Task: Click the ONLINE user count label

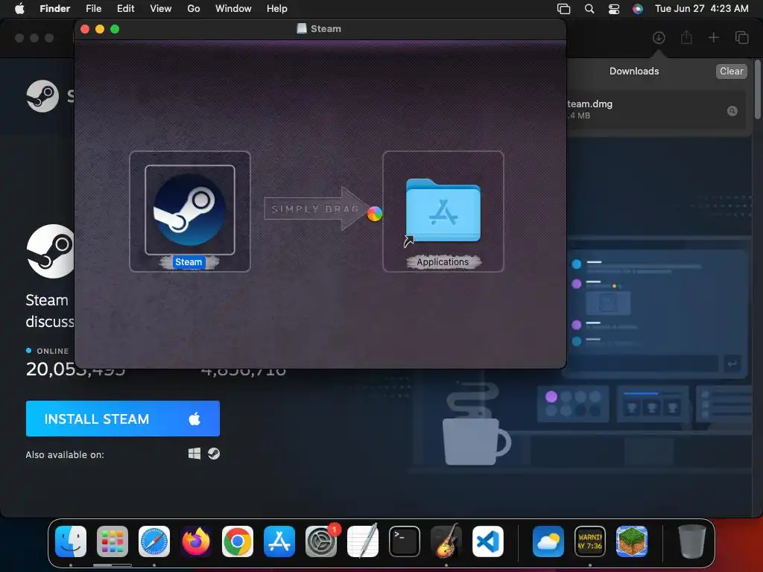Action: [53, 351]
